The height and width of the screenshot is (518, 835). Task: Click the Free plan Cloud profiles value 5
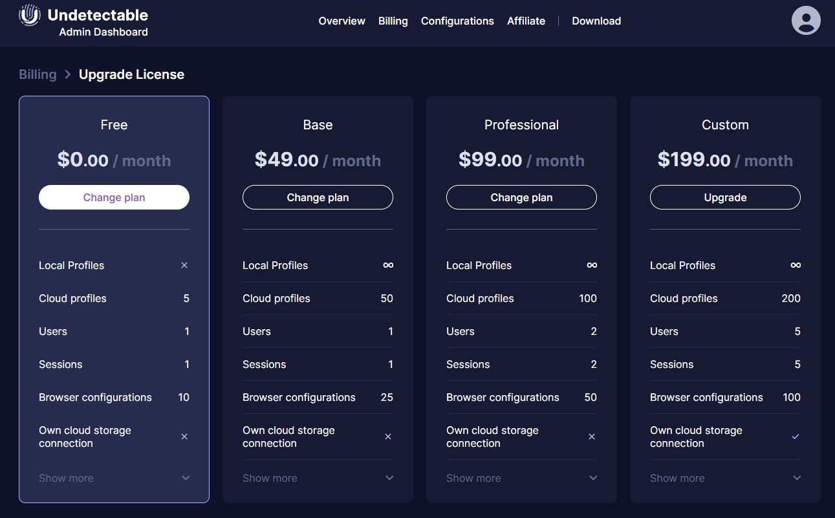coord(186,298)
